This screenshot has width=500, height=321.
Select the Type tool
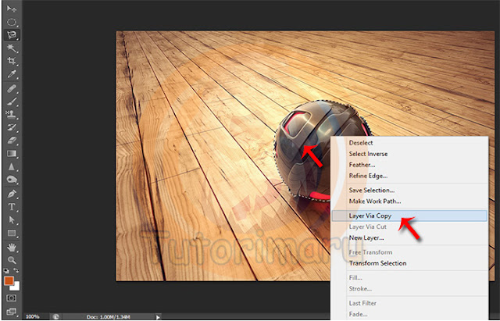click(12, 206)
